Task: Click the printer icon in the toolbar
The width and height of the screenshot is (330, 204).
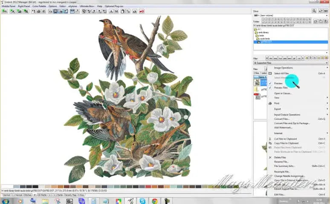Action: tap(38, 11)
